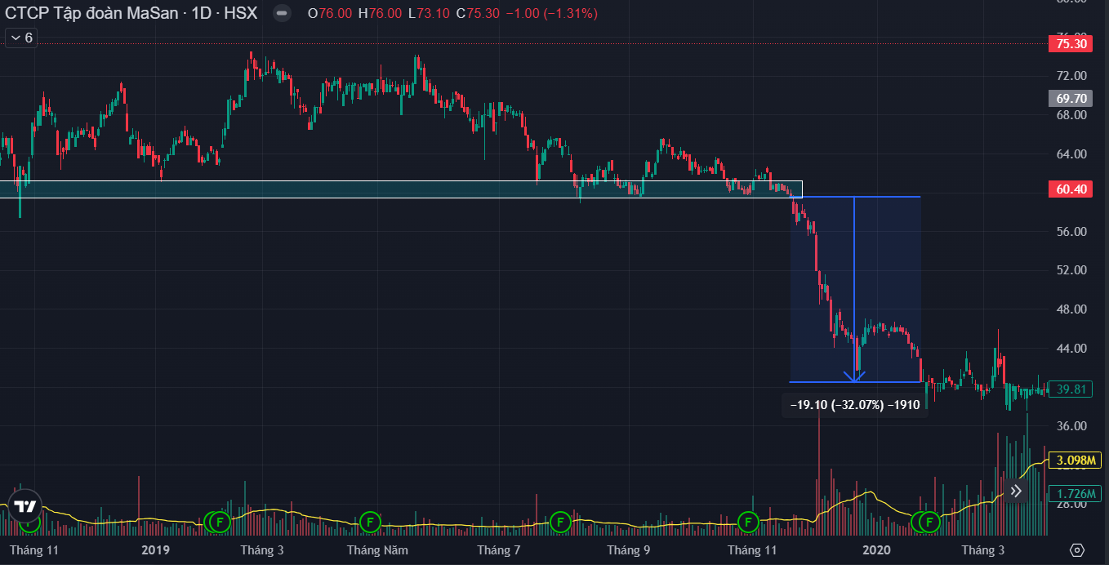Click the 52.00 price scale label

click(x=1071, y=270)
